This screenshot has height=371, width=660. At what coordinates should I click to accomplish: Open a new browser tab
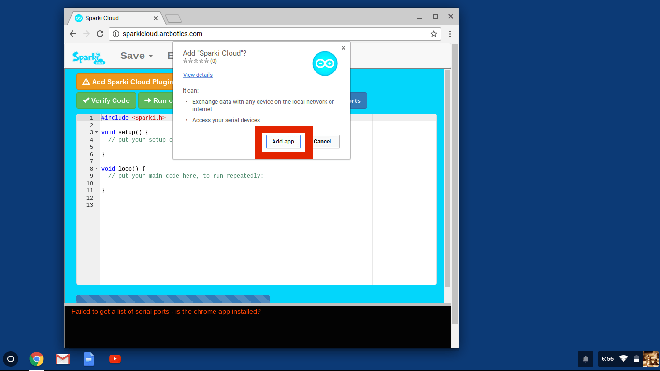[173, 18]
